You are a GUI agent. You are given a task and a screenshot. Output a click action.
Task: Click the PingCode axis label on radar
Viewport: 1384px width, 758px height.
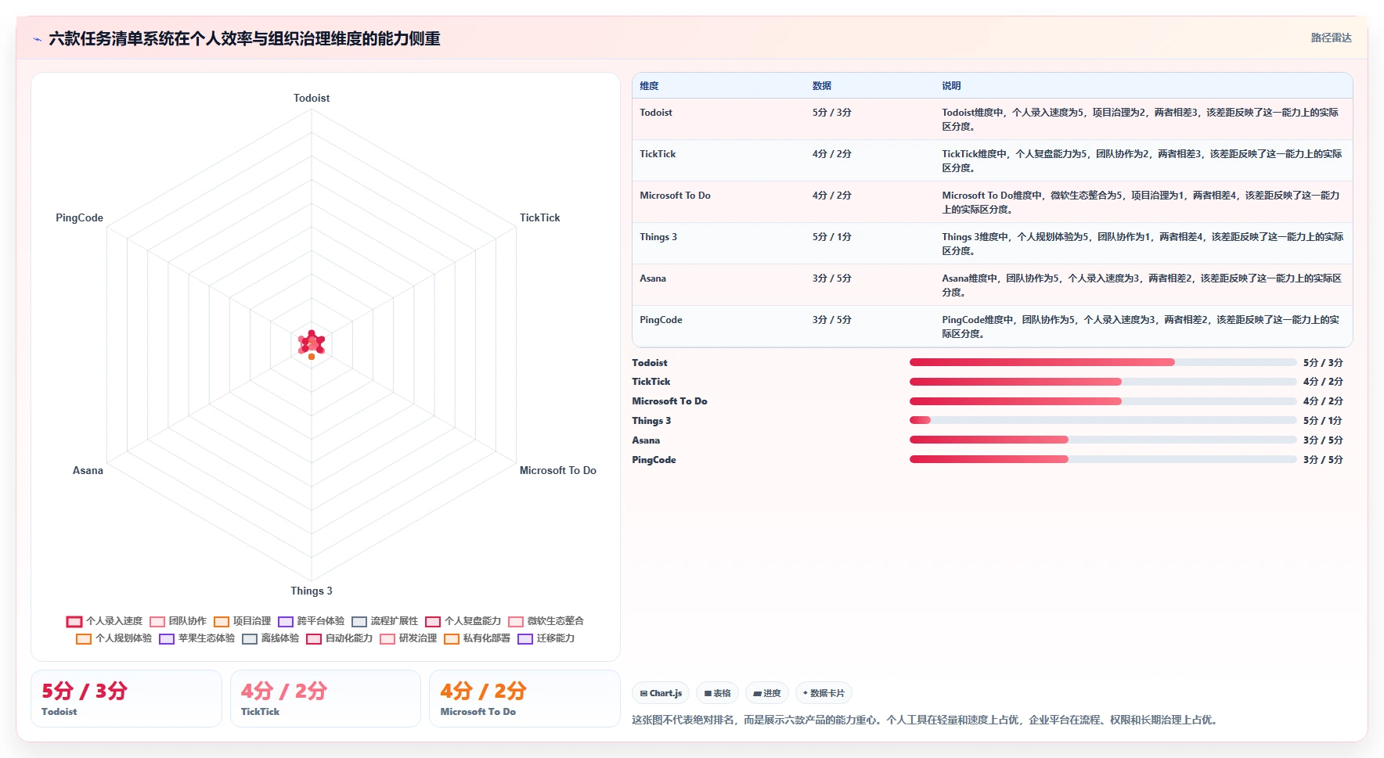pyautogui.click(x=79, y=218)
